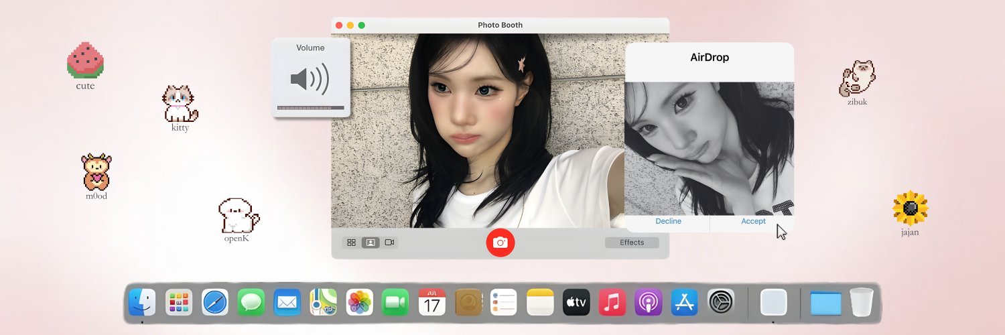Viewport: 1005px width, 335px height.
Task: Switch Photo Booth to four-photo grid mode
Action: pyautogui.click(x=351, y=243)
